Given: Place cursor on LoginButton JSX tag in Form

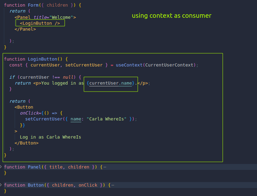Looking at the screenshot, I should pyautogui.click(x=40, y=23).
